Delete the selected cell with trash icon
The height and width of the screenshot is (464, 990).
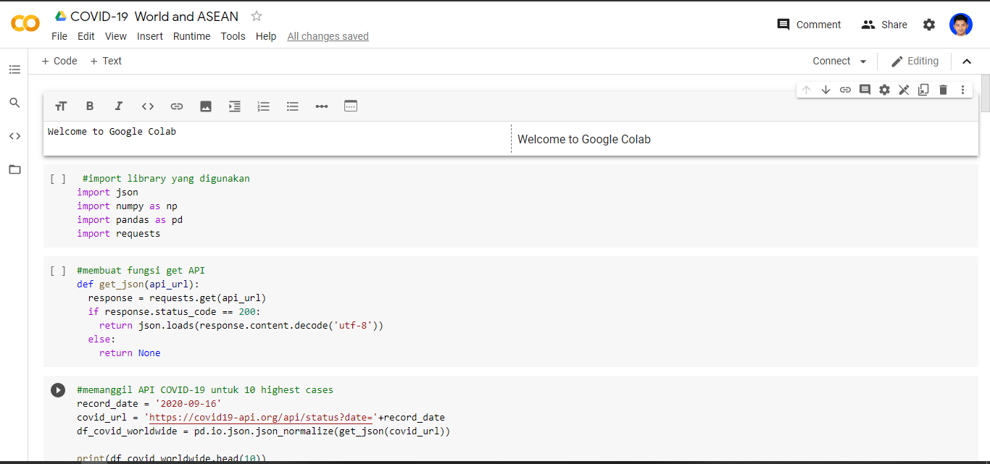943,90
